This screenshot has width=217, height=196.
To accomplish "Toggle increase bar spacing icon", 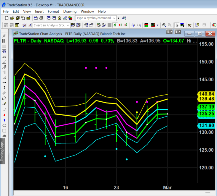I will pos(138,25).
